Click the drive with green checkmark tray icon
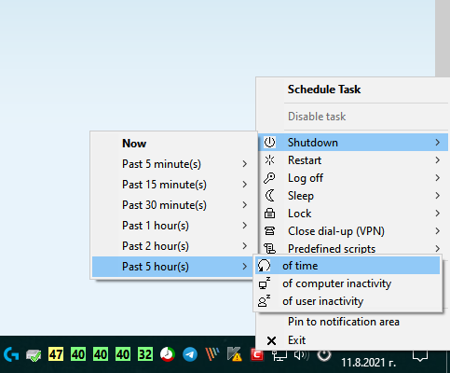The width and height of the screenshot is (450, 373). (x=34, y=354)
